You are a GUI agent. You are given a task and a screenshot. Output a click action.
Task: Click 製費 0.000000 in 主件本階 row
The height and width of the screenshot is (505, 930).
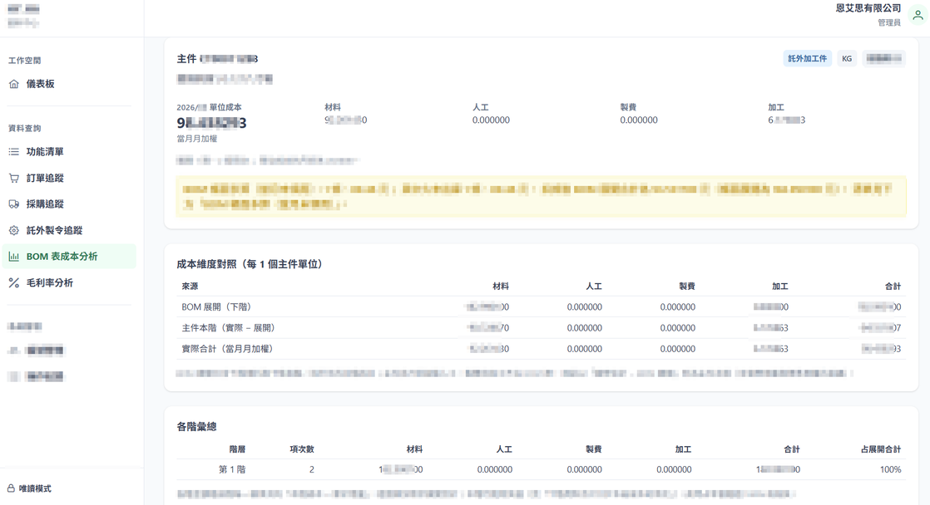677,328
